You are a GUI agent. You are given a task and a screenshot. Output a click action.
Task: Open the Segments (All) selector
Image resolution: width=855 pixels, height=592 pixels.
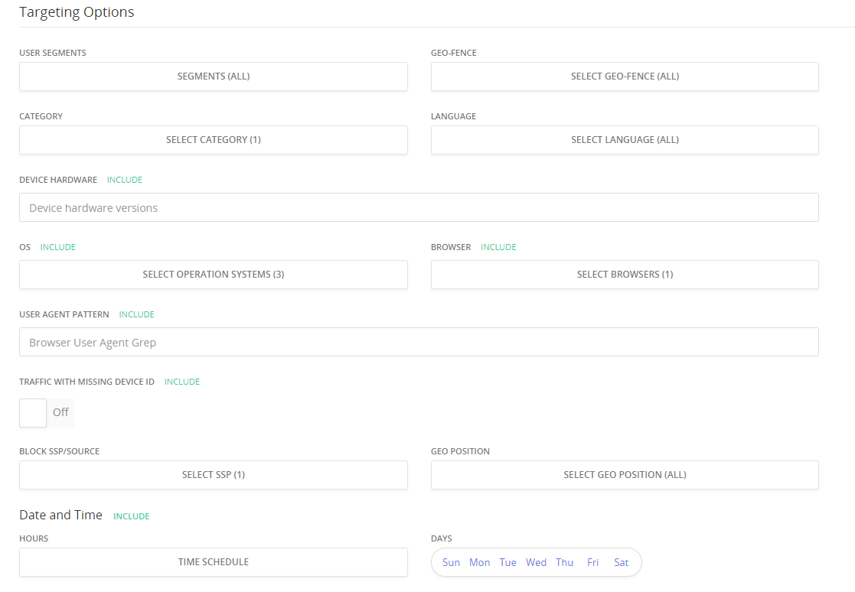point(213,76)
